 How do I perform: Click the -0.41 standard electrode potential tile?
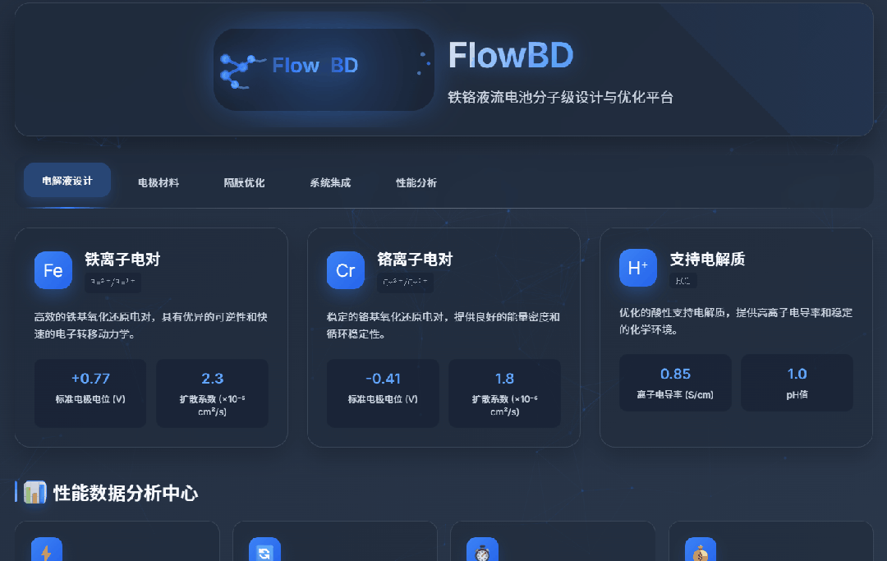point(383,393)
